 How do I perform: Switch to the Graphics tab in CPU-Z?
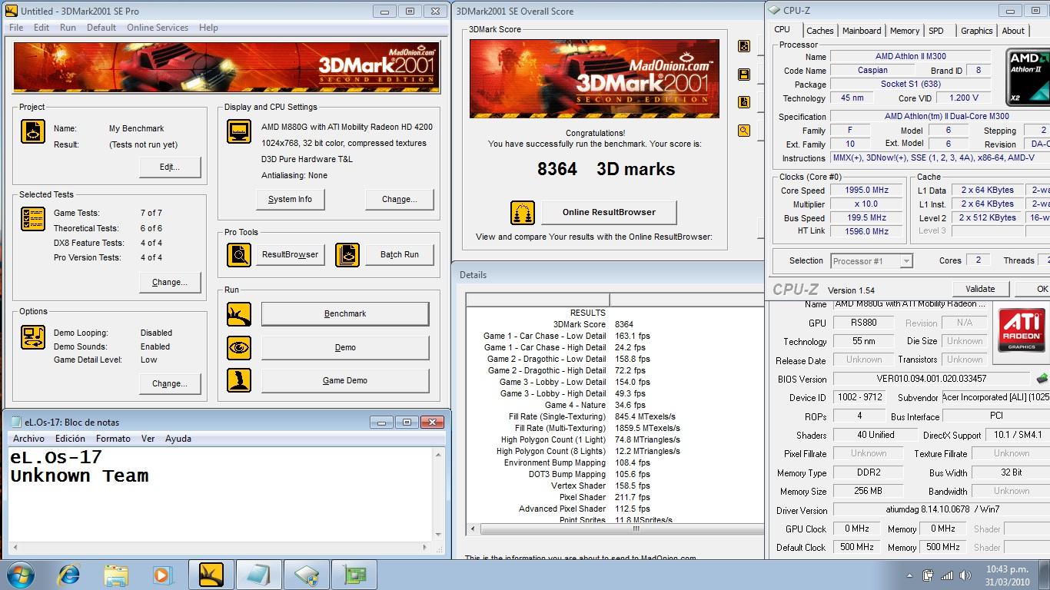coord(976,31)
